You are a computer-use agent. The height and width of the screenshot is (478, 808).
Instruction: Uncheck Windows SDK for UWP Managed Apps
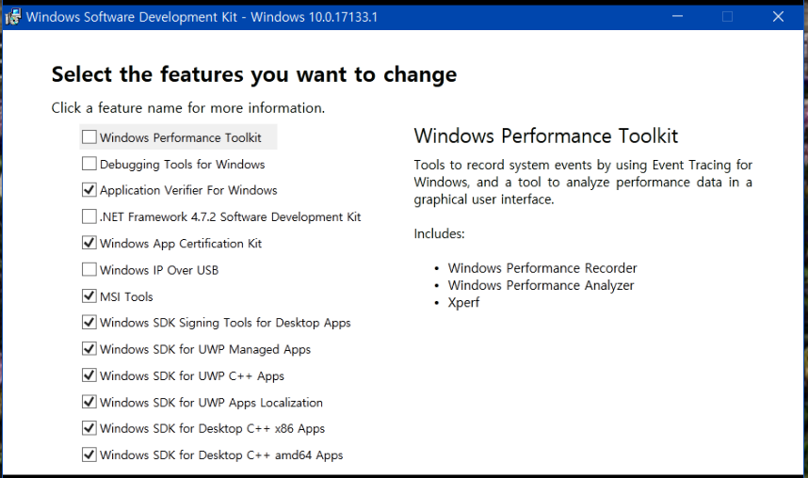[x=89, y=349]
